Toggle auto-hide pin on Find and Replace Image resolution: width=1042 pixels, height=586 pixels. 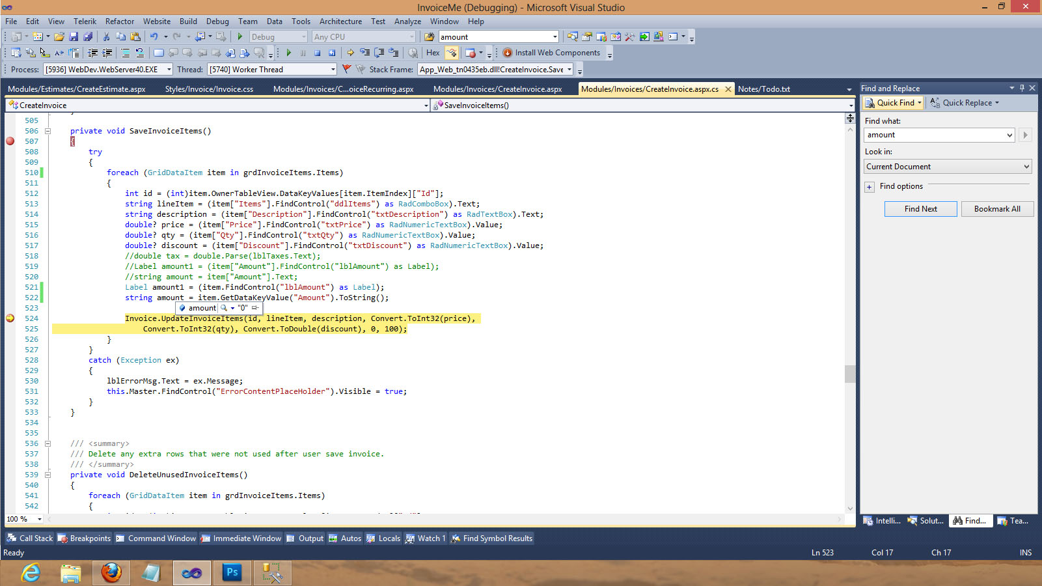click(x=1022, y=88)
